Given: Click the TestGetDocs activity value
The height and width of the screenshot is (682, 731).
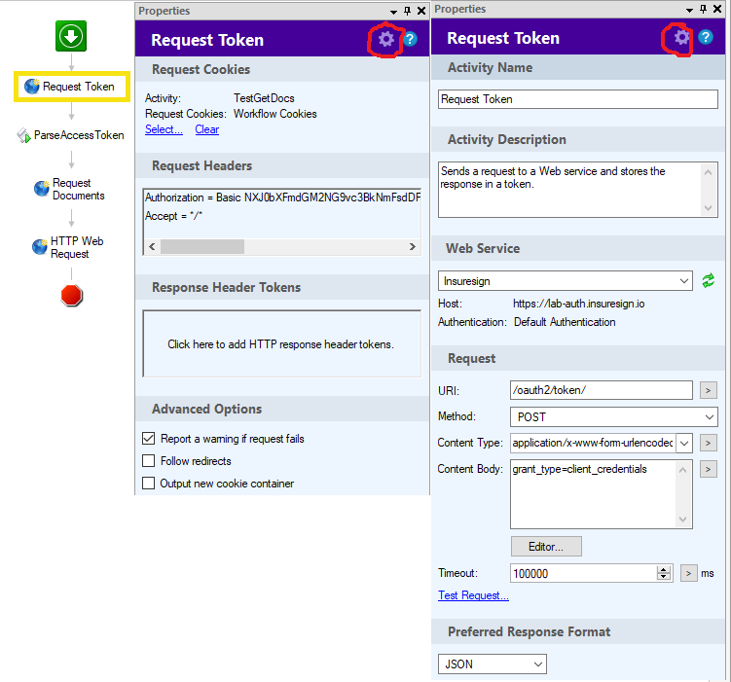Looking at the screenshot, I should [264, 98].
